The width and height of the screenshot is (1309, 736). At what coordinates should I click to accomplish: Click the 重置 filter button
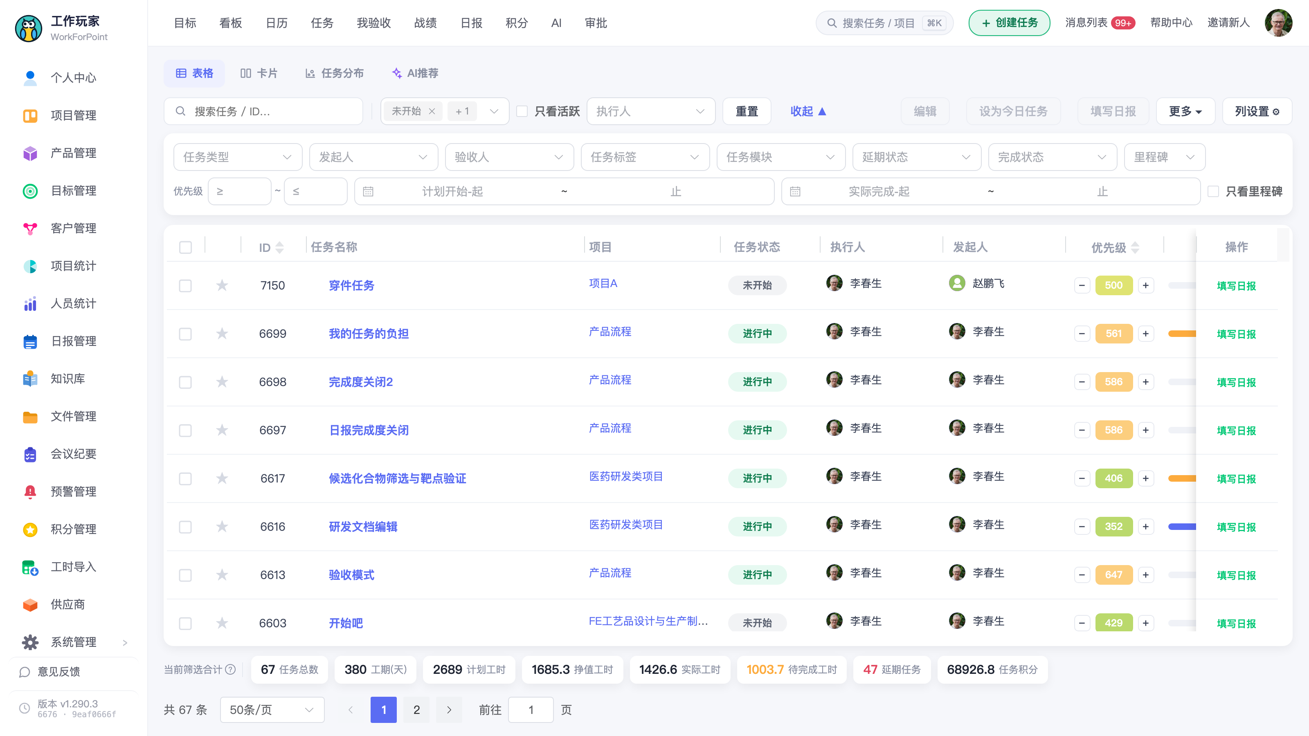[747, 111]
